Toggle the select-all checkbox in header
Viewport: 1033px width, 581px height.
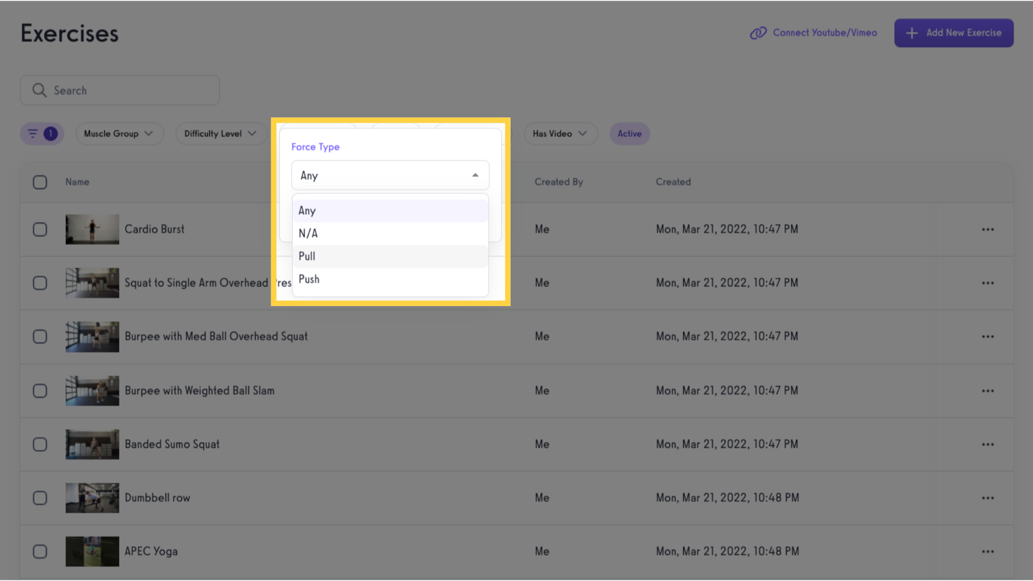pos(40,182)
